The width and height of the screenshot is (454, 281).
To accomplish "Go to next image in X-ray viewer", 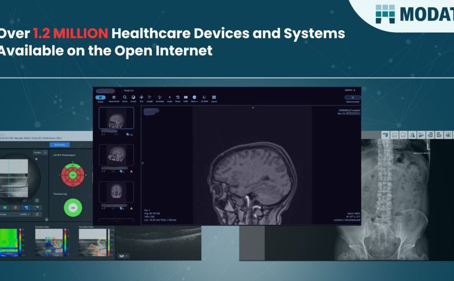I will (439, 135).
